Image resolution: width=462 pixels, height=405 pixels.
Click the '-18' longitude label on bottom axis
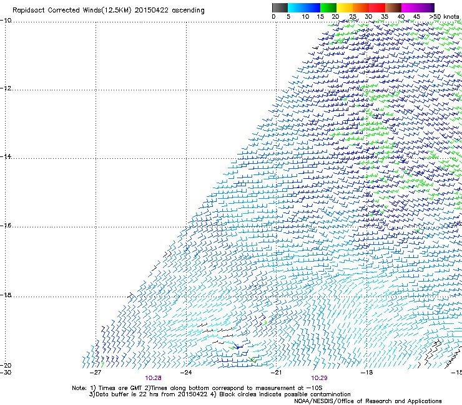coord(366,373)
